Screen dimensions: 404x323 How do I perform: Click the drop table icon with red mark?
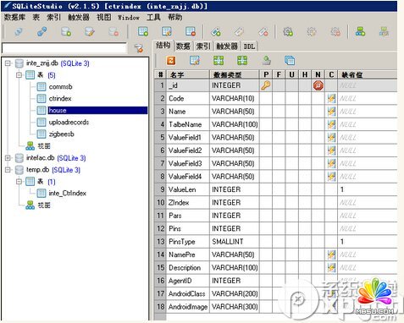pyautogui.click(x=191, y=31)
